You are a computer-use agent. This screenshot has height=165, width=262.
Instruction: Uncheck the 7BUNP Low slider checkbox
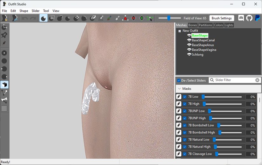pyautogui.click(x=185, y=111)
